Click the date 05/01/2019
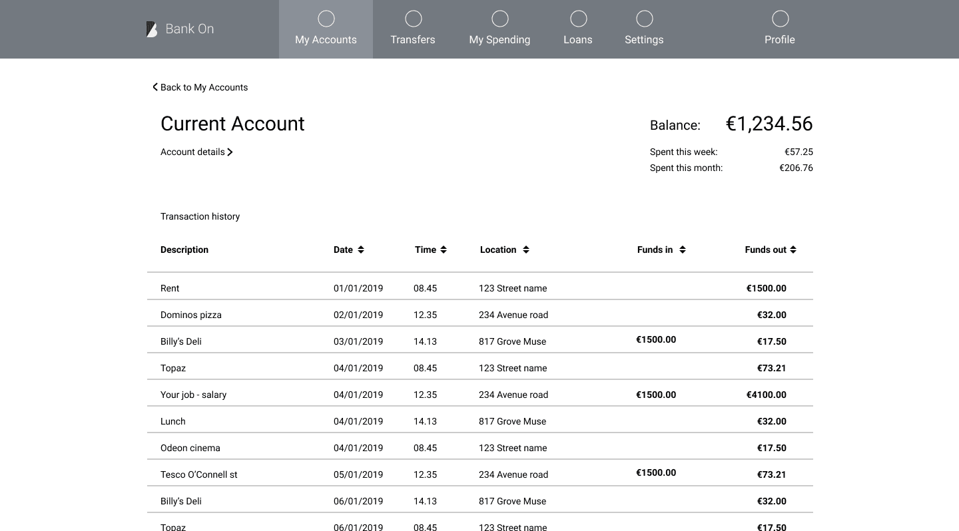Screen dimensions: 959x531 358,474
